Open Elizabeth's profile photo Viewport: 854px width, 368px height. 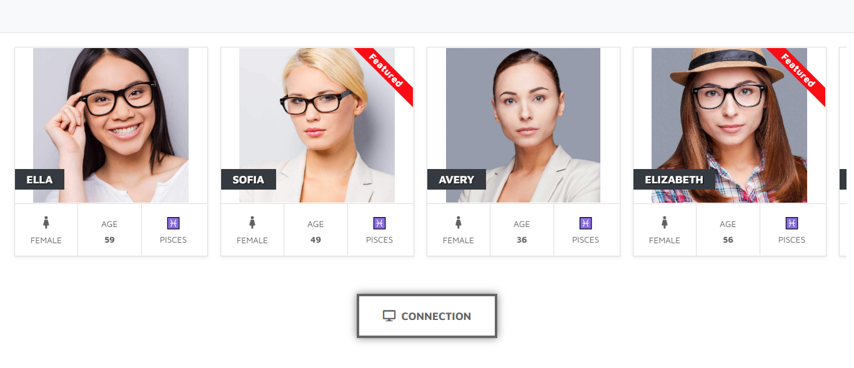[x=729, y=125]
